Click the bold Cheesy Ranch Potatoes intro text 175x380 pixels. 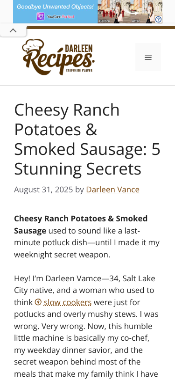click(81, 225)
